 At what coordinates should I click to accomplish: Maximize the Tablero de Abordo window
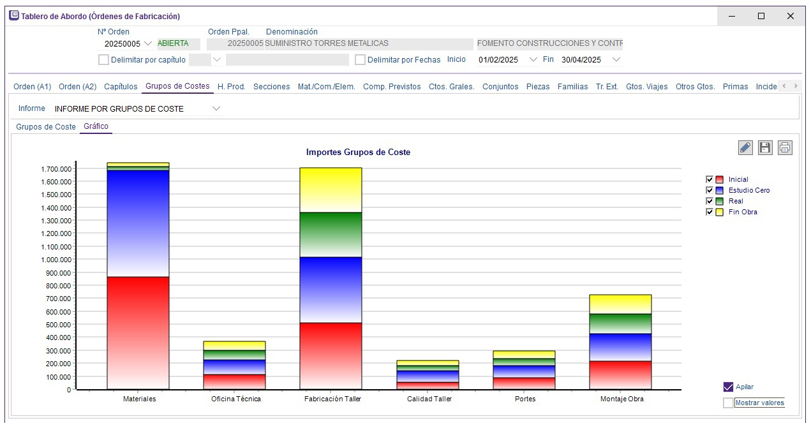click(761, 16)
